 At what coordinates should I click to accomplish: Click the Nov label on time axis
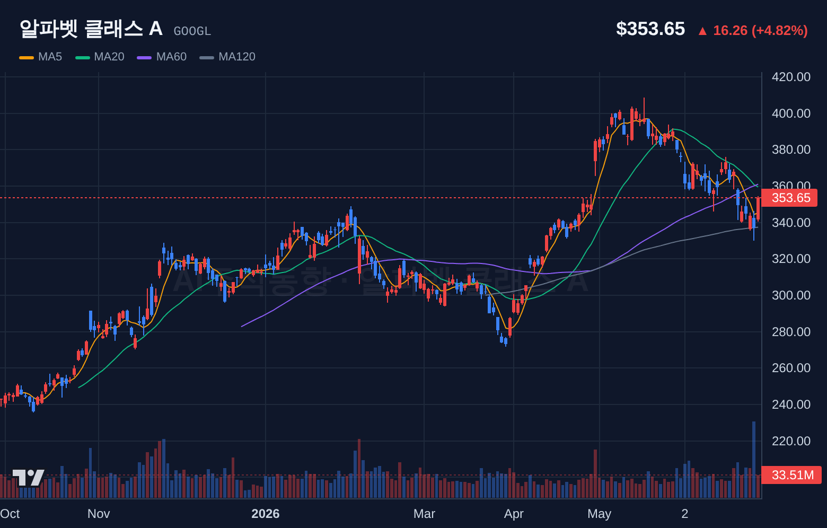(x=99, y=514)
